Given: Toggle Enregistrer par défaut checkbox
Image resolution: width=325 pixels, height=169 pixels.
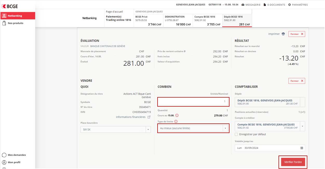Looking at the screenshot, I should coord(236,134).
